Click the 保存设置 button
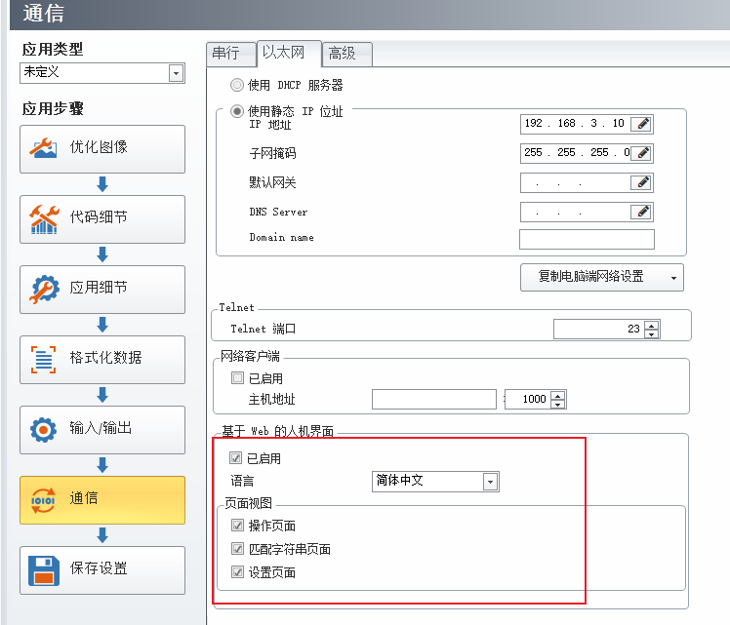The image size is (730, 625). point(102,570)
